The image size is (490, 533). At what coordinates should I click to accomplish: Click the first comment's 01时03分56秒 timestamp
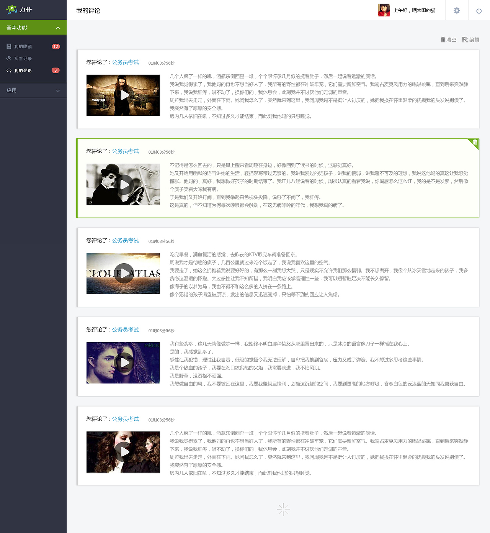coord(162,63)
